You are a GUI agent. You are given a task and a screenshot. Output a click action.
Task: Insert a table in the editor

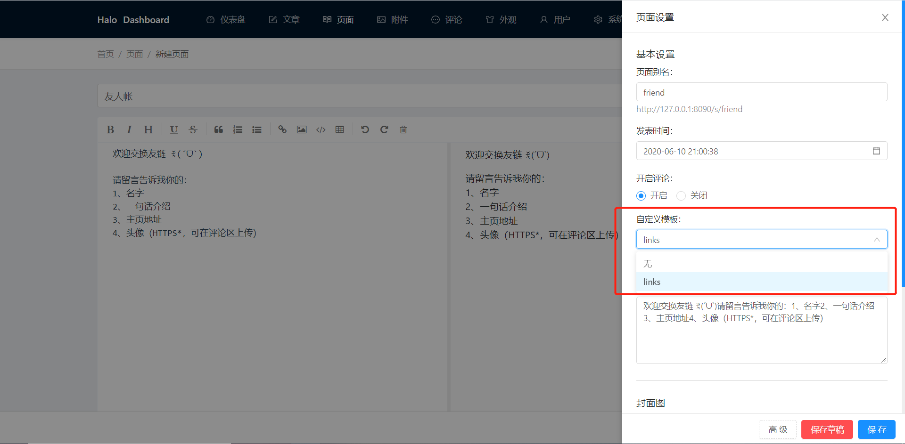tap(340, 129)
